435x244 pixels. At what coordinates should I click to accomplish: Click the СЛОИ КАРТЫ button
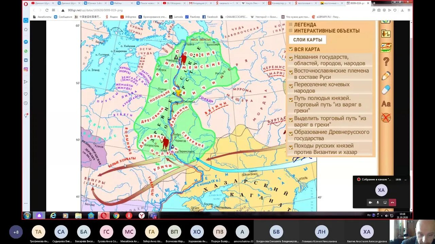(308, 40)
